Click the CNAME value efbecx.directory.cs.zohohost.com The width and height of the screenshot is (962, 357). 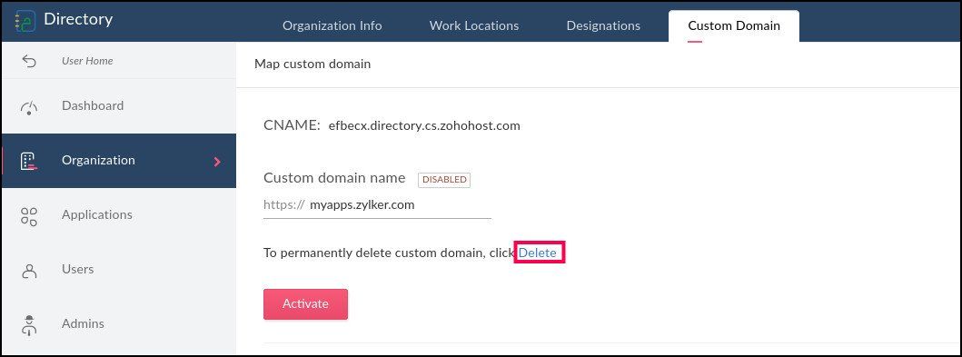[424, 125]
